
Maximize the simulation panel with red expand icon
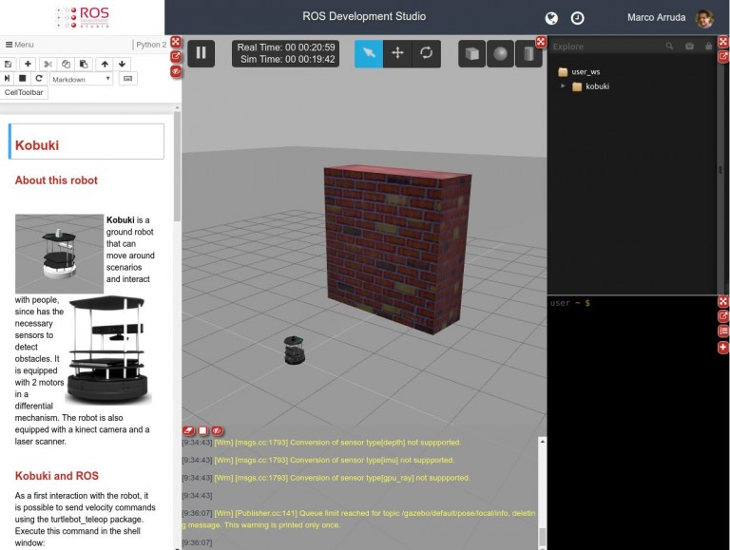click(x=541, y=42)
